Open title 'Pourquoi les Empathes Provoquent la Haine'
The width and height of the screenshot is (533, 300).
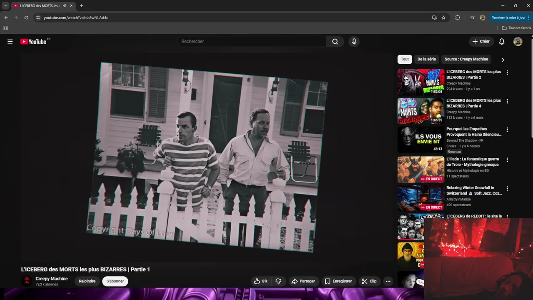point(474,132)
